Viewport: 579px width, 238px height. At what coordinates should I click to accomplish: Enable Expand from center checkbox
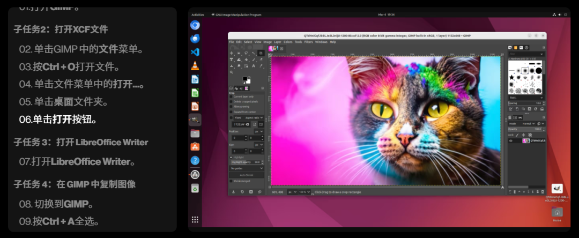coord(231,112)
